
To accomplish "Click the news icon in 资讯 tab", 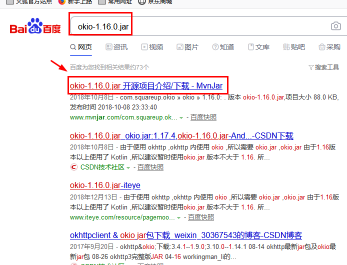I will tap(109, 47).
